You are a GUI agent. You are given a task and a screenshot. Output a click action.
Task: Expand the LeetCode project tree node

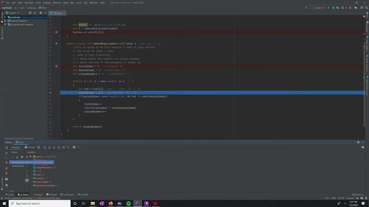click(5, 17)
